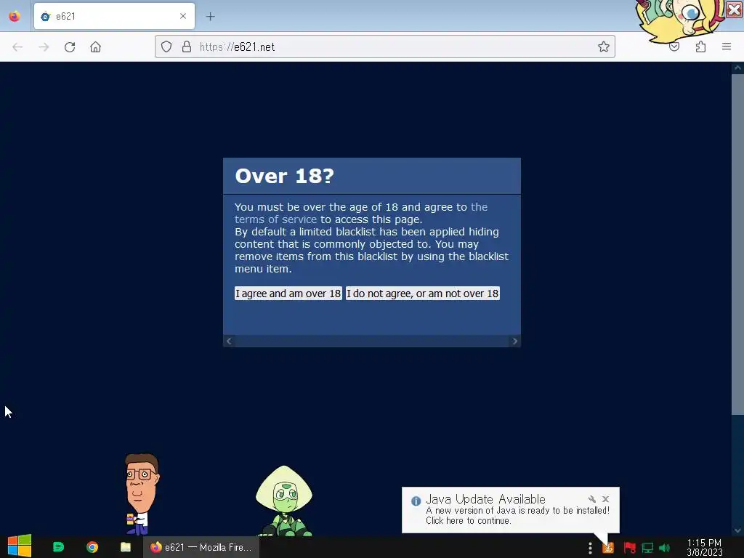
Task: Open the Save to Pocket icon
Action: [674, 46]
